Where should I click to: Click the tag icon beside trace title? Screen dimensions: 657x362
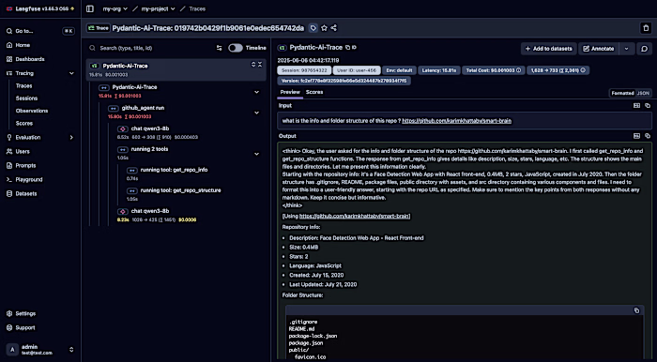313,28
